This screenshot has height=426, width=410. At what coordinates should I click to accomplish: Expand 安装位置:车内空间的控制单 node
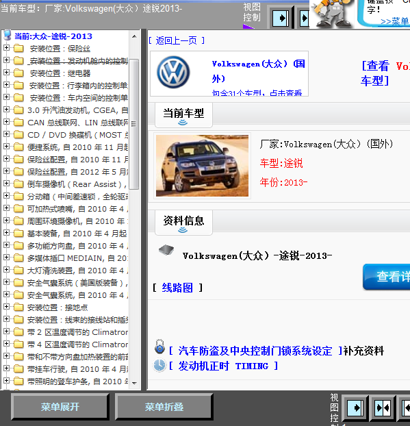6,97
